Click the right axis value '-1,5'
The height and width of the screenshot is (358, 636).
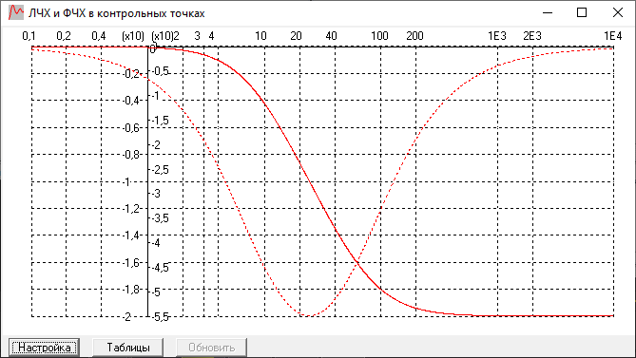pos(161,121)
